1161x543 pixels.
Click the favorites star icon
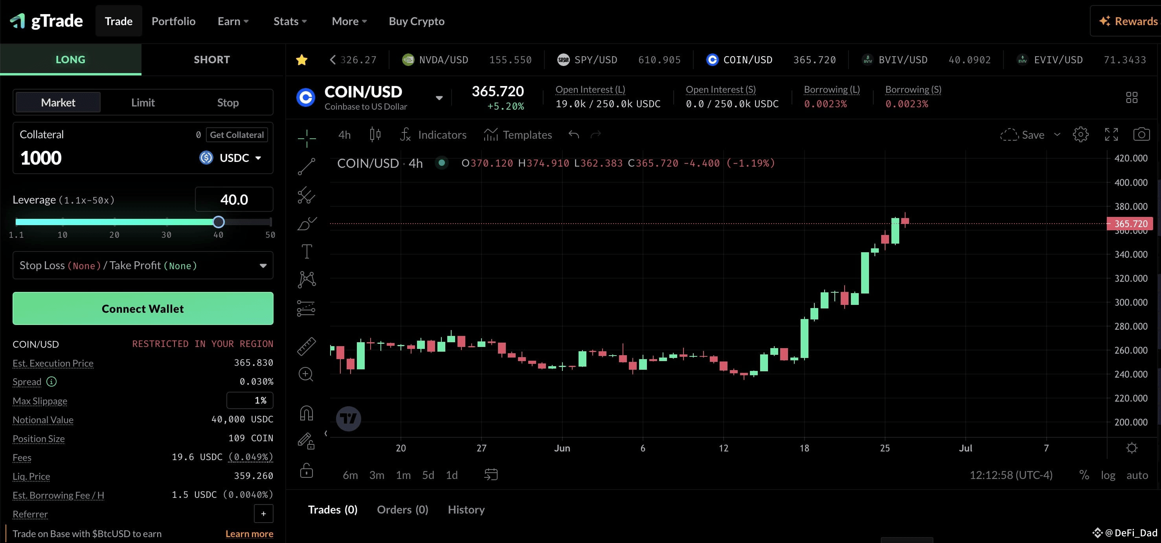tap(301, 59)
